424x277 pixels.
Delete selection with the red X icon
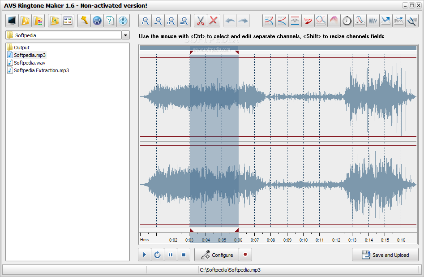[214, 21]
